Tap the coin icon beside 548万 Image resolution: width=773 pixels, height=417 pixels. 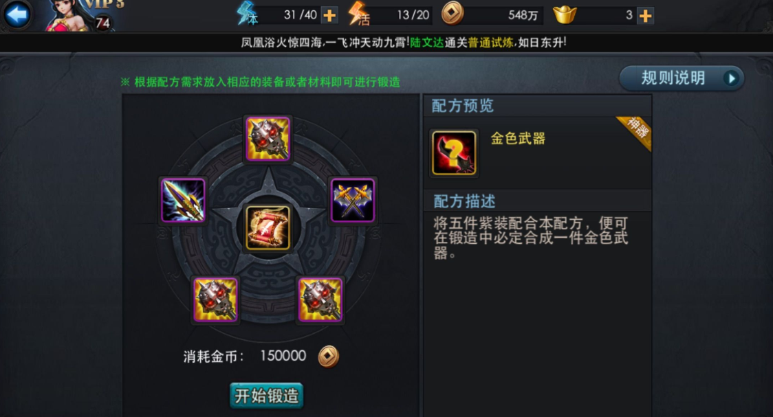[x=452, y=13]
